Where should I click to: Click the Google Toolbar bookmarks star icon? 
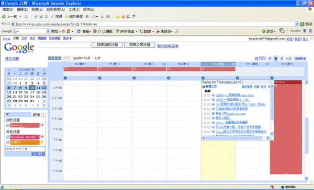click(79, 31)
